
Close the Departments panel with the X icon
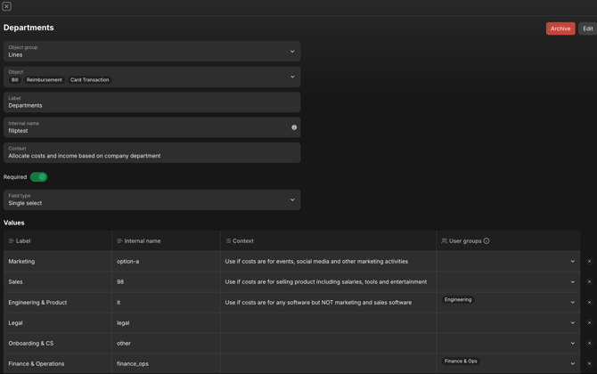(6, 6)
